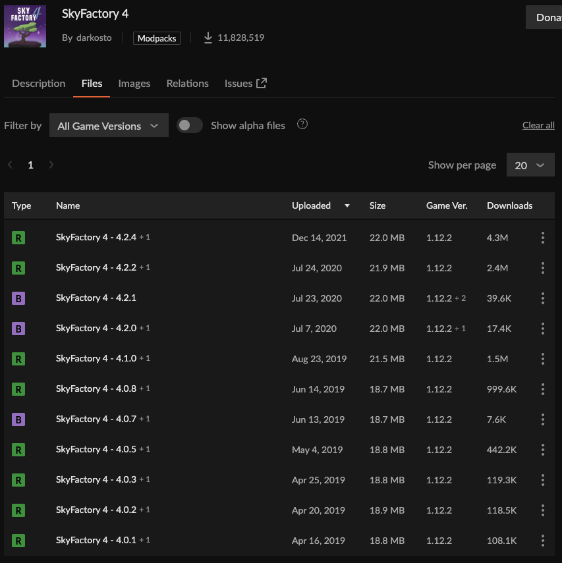The height and width of the screenshot is (563, 562).
Task: Open the file SkyFactory 4 - 4.0.2
Action: point(96,510)
